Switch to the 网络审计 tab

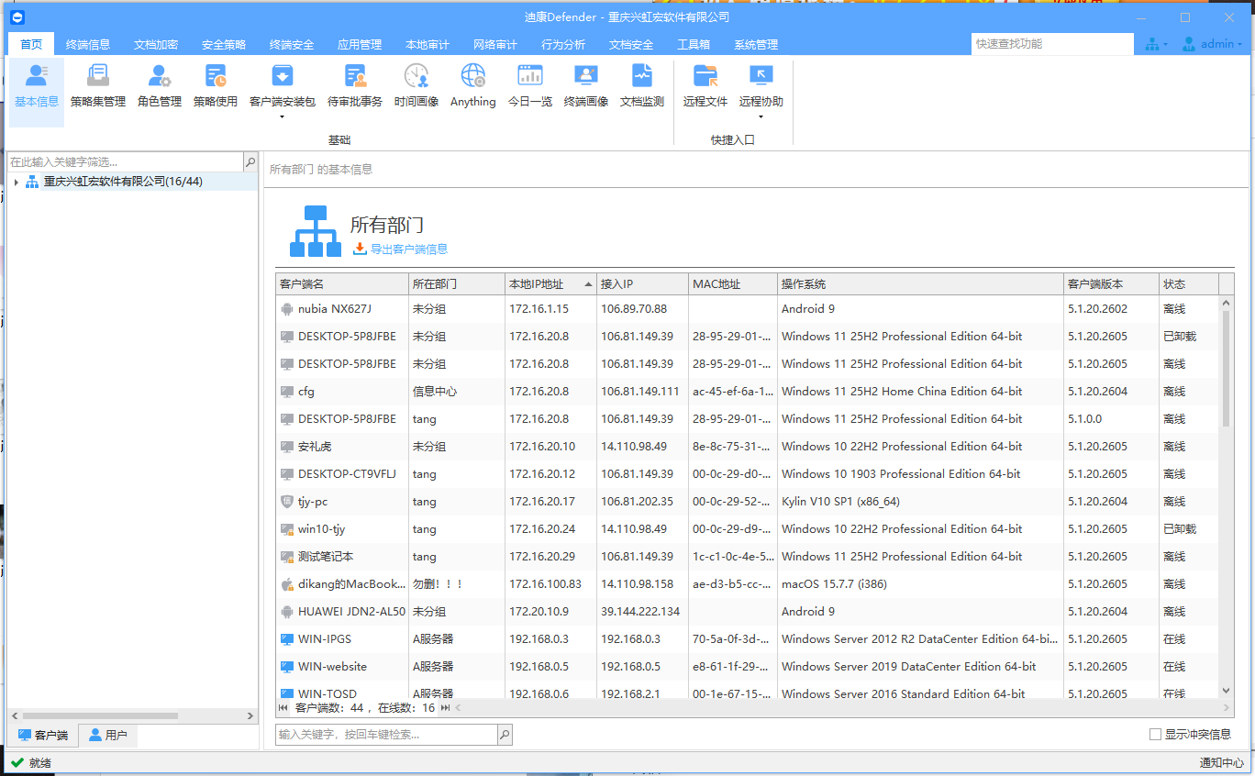coord(495,44)
